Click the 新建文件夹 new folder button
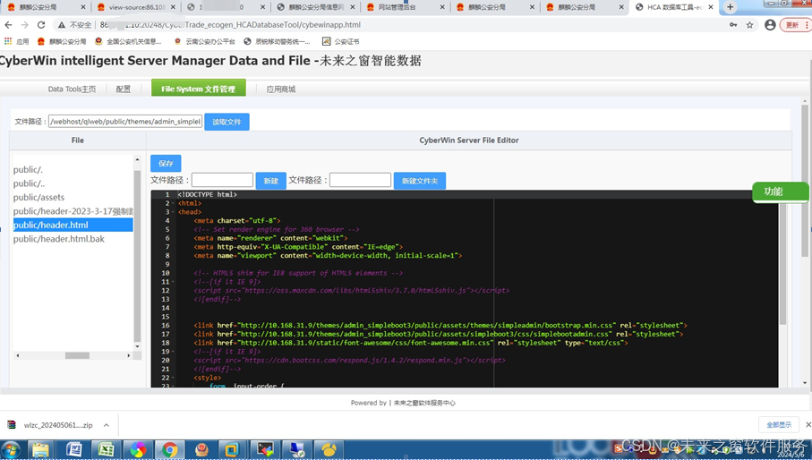The height and width of the screenshot is (460, 812). 420,181
